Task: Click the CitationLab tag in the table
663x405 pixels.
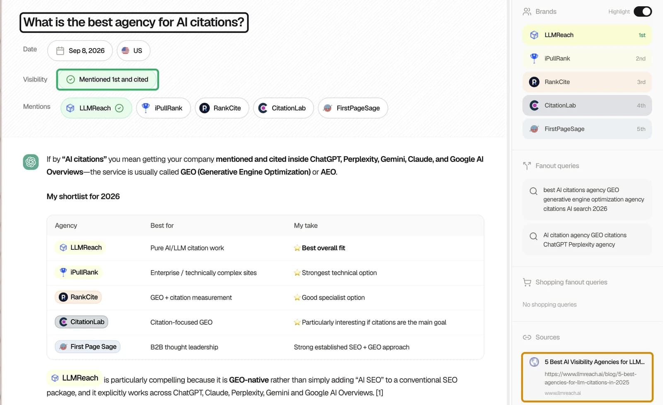Action: (82, 322)
